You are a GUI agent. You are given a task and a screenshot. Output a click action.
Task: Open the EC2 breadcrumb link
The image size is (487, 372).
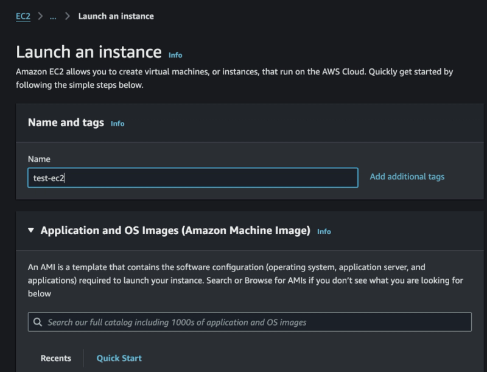pyautogui.click(x=23, y=16)
